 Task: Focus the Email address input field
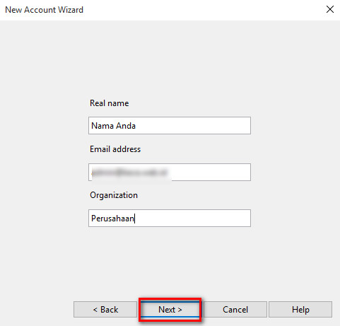tap(170, 172)
